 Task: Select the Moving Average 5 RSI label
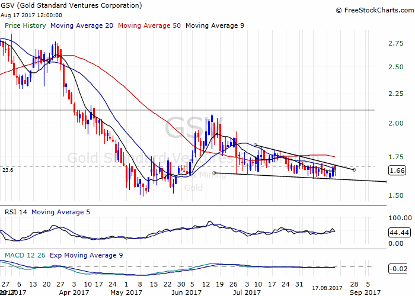pos(62,212)
